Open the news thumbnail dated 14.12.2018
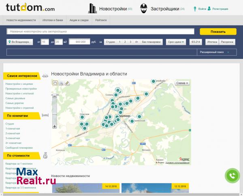 (x=86, y=188)
